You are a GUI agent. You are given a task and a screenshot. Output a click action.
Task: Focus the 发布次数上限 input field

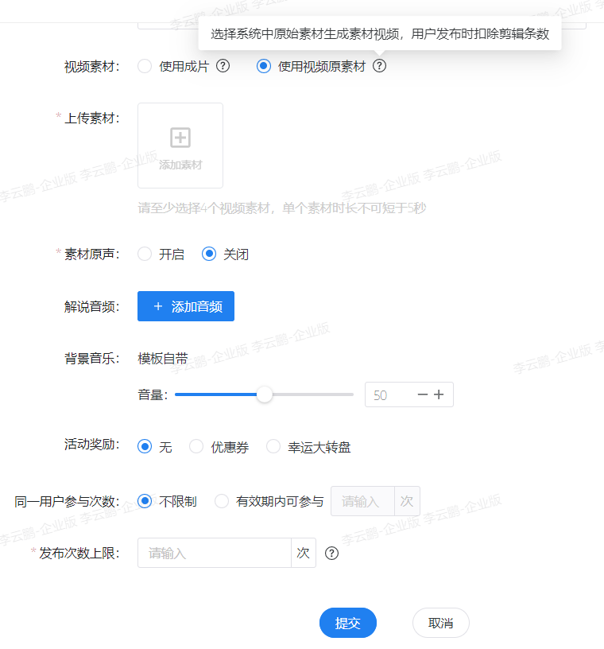pyautogui.click(x=215, y=553)
